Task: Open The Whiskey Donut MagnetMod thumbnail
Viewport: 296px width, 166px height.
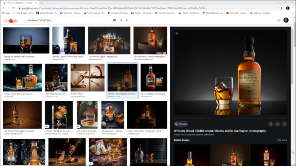Action: tap(109, 40)
